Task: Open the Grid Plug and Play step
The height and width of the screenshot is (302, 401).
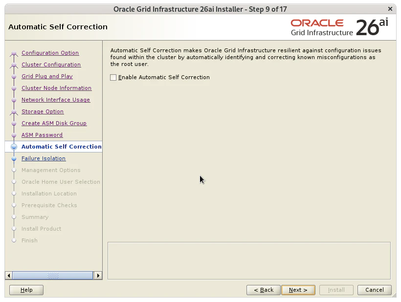Action: tap(47, 76)
